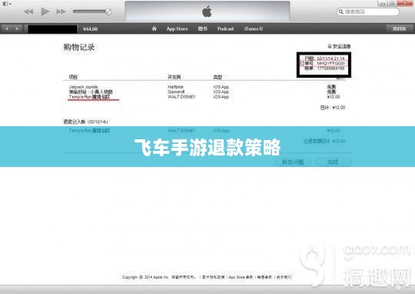Open the iTunes menu icon at top-left
415x294 pixels.
[6, 4]
